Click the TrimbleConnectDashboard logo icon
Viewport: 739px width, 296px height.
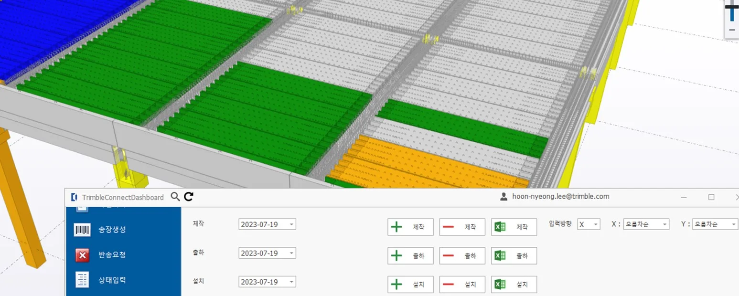74,197
